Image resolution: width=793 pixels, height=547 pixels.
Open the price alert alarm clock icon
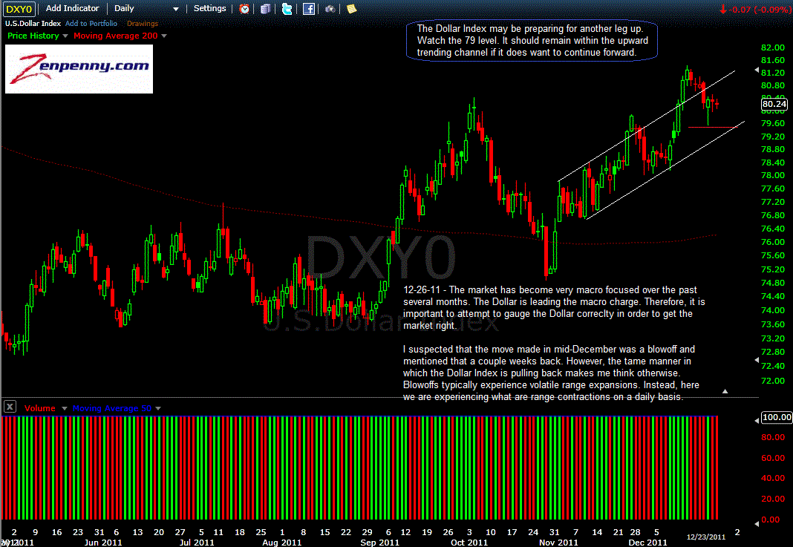coord(244,9)
